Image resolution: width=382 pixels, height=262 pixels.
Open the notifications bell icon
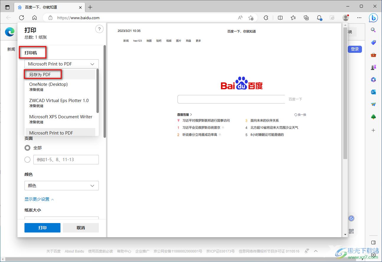(x=319, y=18)
